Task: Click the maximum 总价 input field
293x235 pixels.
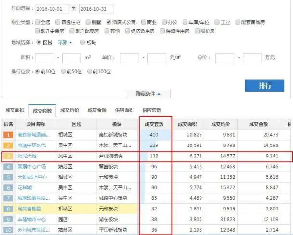Action: [252, 58]
